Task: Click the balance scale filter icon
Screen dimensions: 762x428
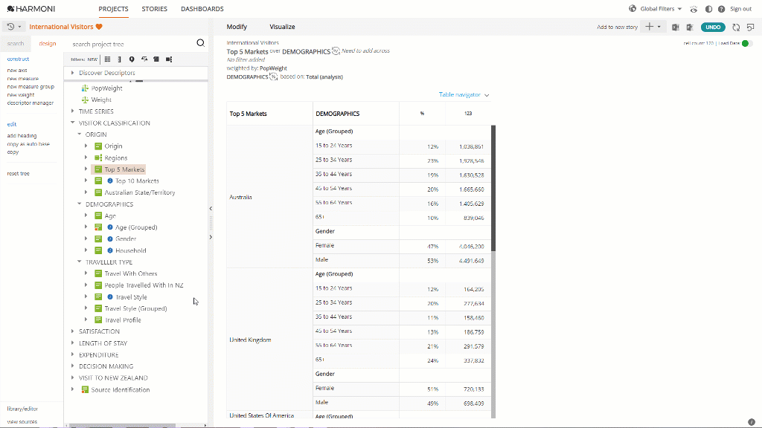Action: [x=144, y=59]
